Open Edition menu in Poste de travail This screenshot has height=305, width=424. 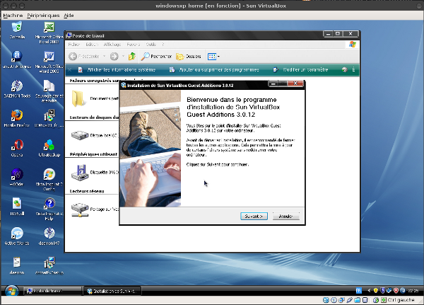[92, 45]
